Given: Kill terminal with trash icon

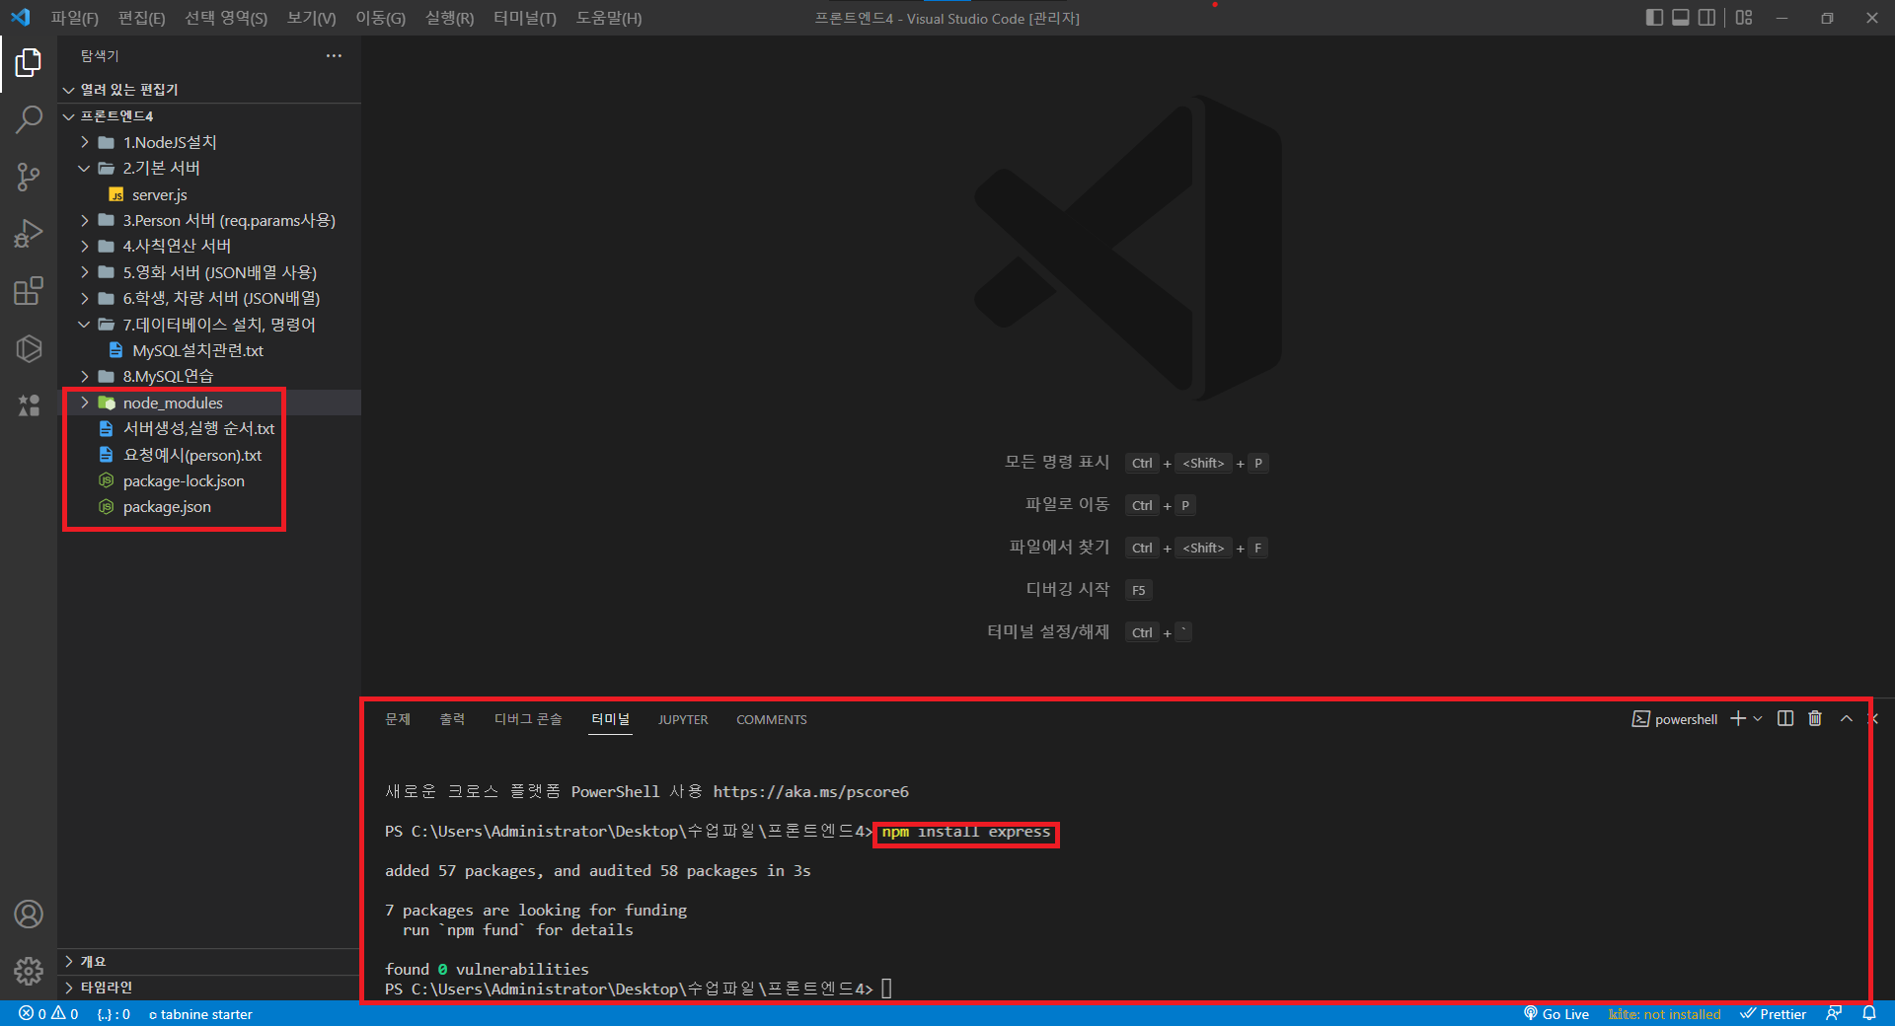Looking at the screenshot, I should tap(1815, 719).
